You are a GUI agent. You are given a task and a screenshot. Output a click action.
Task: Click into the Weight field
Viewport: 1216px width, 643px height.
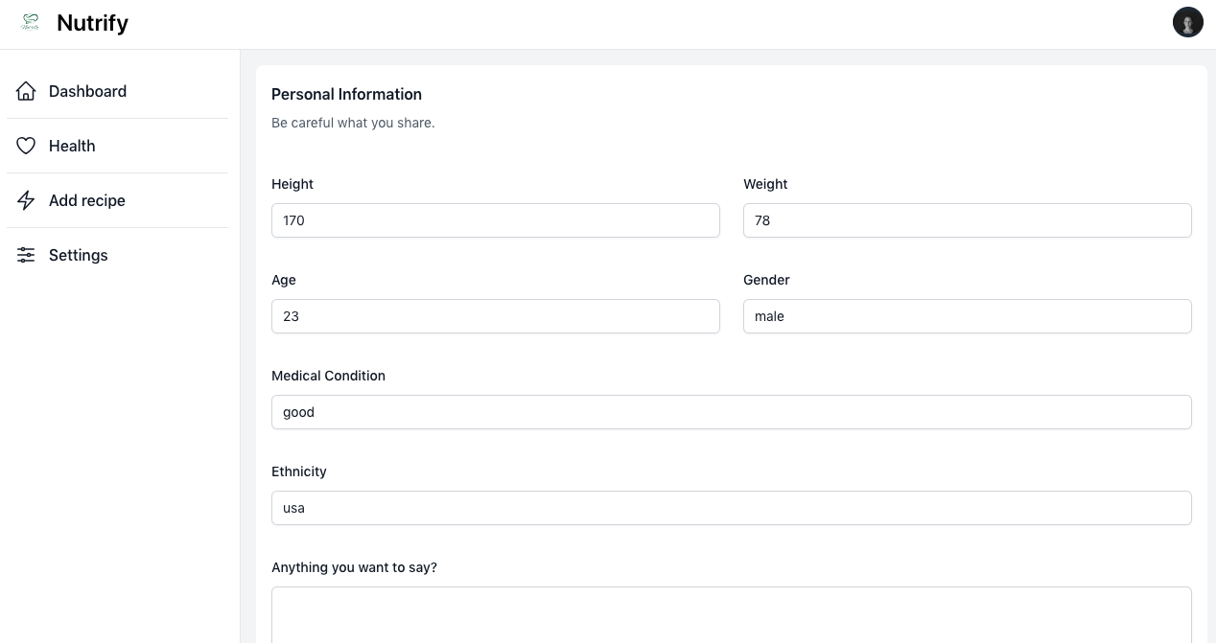(967, 220)
